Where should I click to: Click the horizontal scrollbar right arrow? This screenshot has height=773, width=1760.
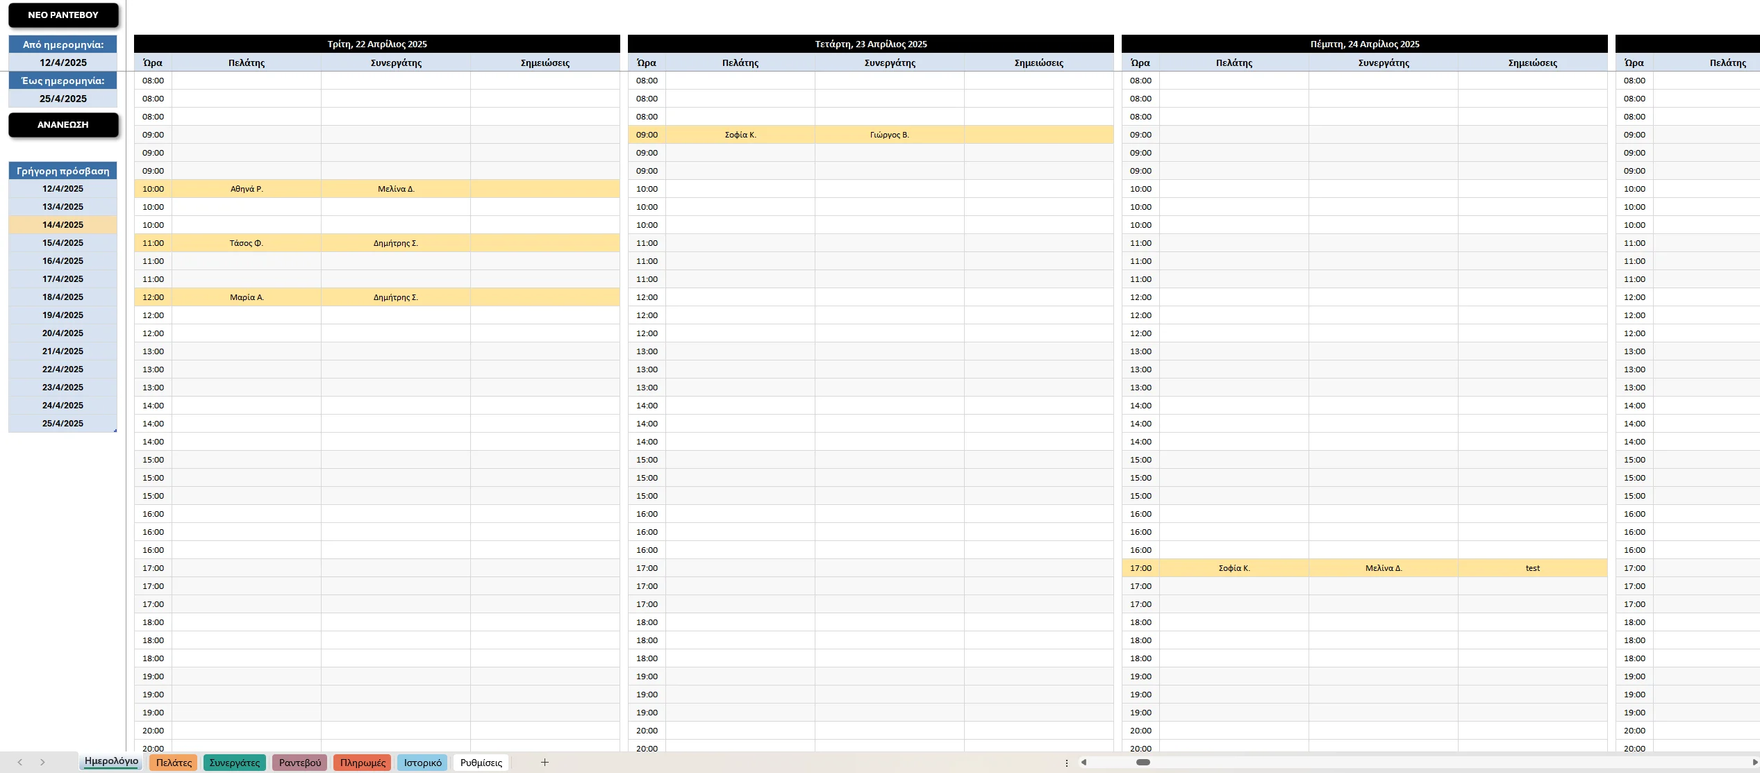tap(1755, 763)
